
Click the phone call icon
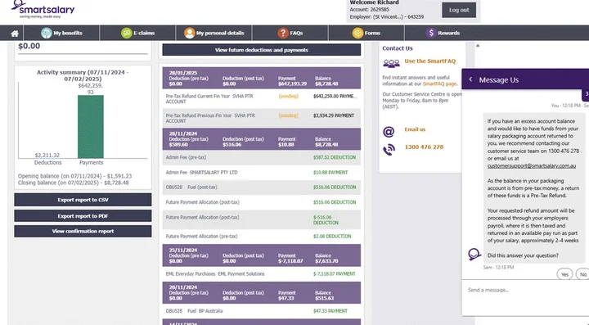(x=389, y=150)
